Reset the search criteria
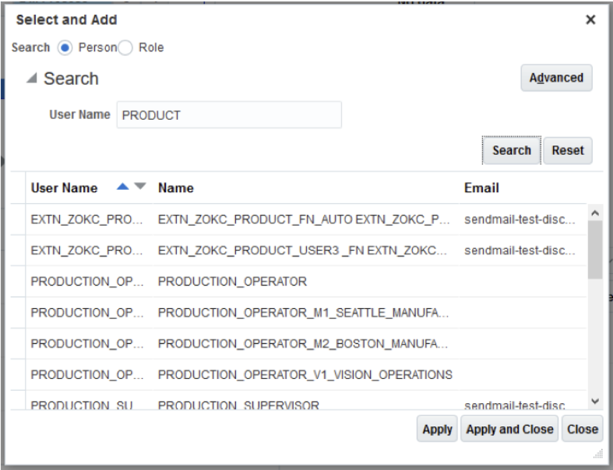 click(567, 150)
